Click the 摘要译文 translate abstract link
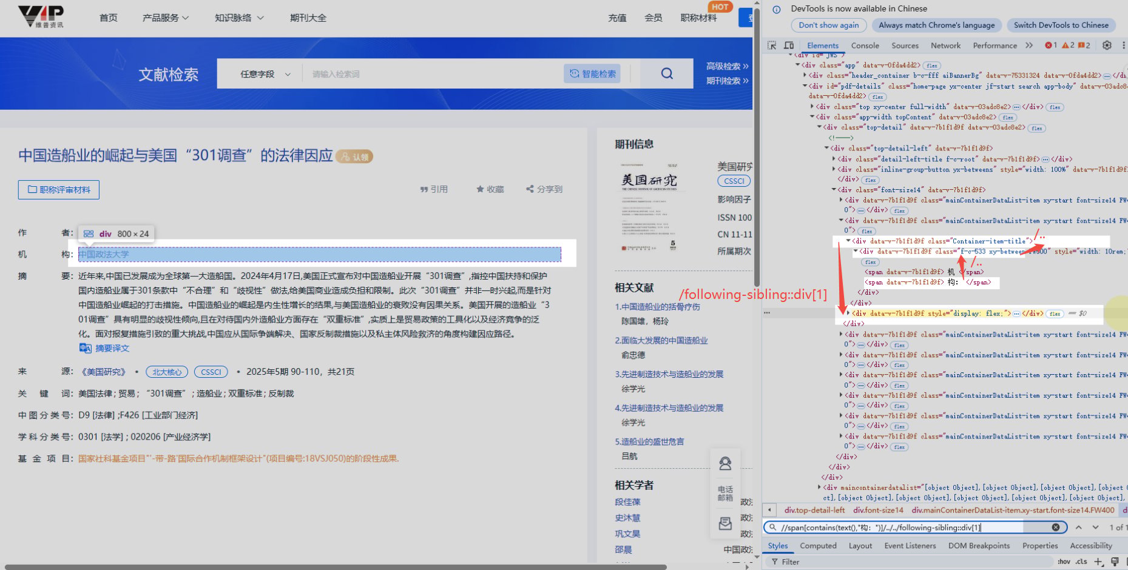The image size is (1128, 570). (x=104, y=348)
